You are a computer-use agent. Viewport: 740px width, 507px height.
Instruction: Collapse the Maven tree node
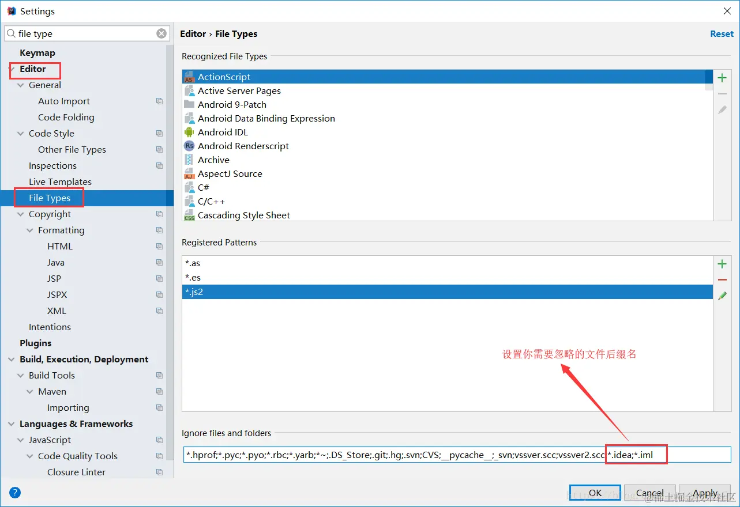pos(30,392)
